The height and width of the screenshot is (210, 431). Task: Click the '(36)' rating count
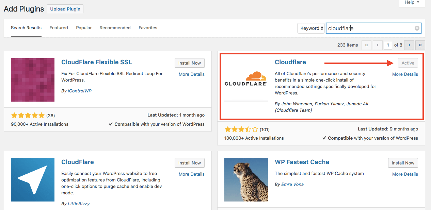click(x=50, y=115)
